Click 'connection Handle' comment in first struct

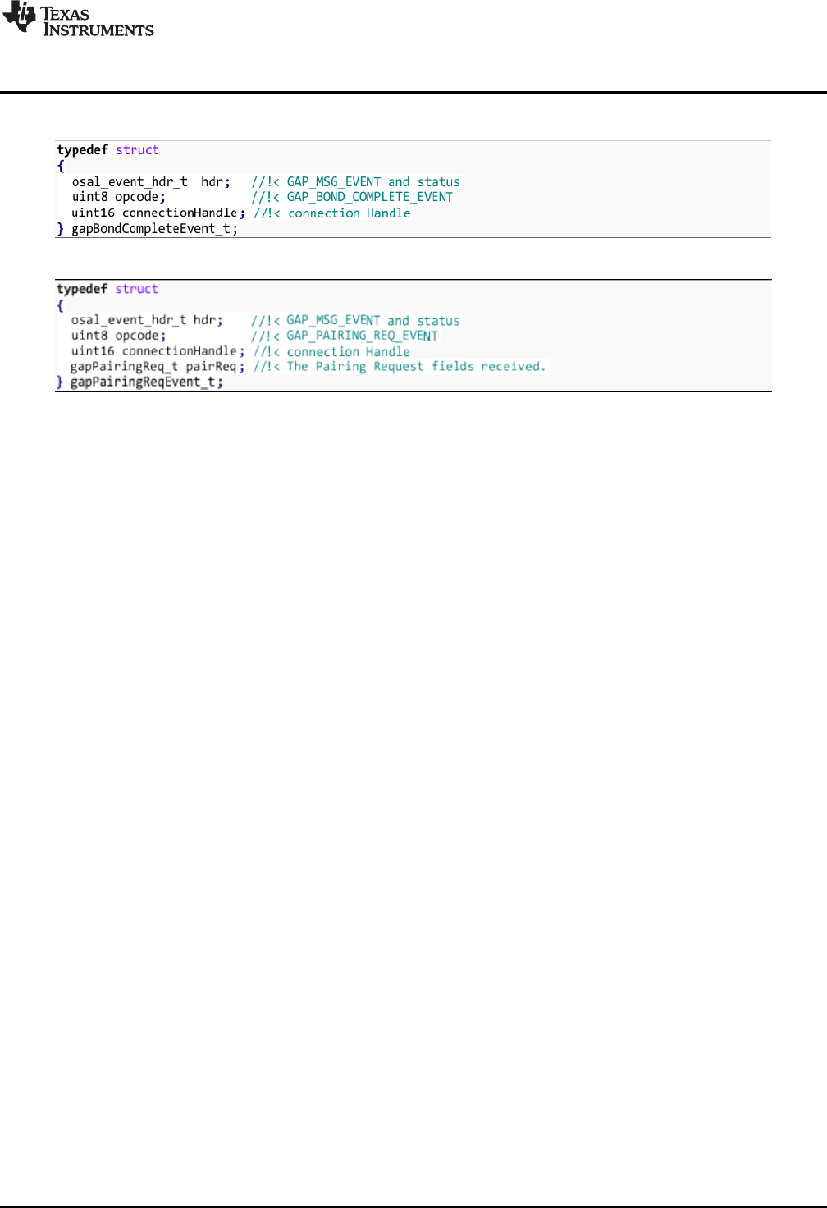pyautogui.click(x=350, y=213)
